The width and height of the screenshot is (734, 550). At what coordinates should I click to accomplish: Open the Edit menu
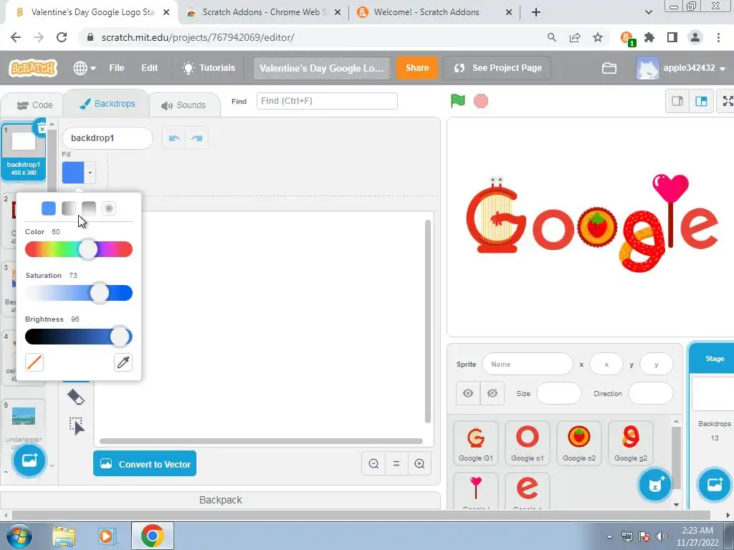[149, 68]
